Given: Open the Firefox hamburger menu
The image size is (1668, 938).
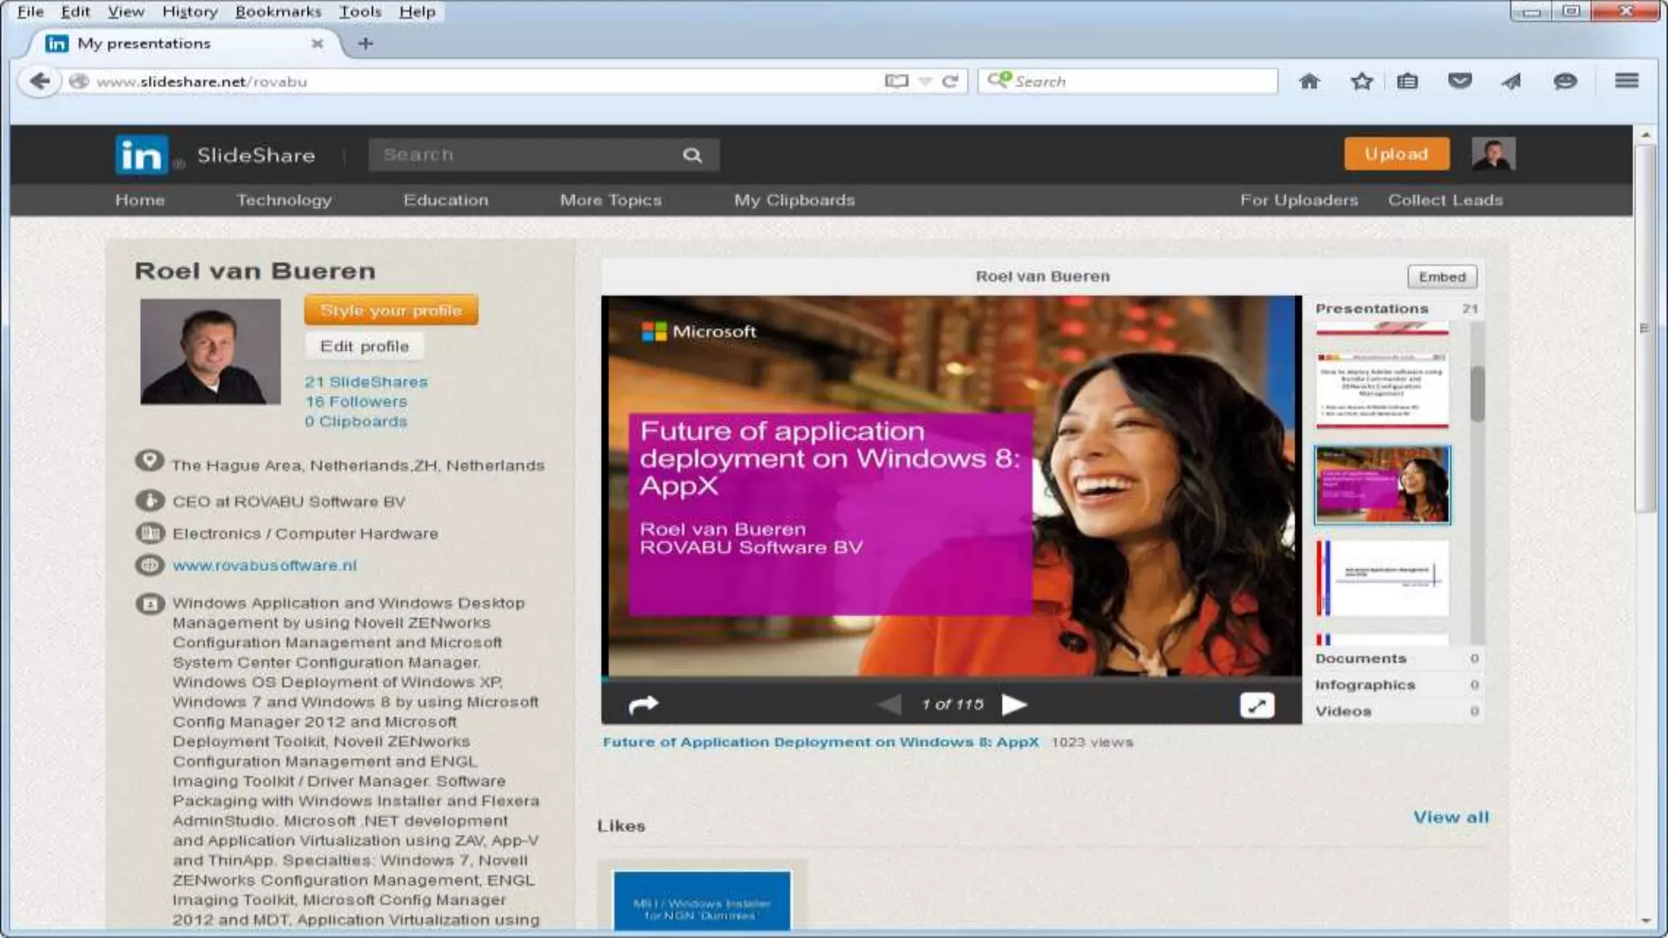Looking at the screenshot, I should coord(1626,81).
